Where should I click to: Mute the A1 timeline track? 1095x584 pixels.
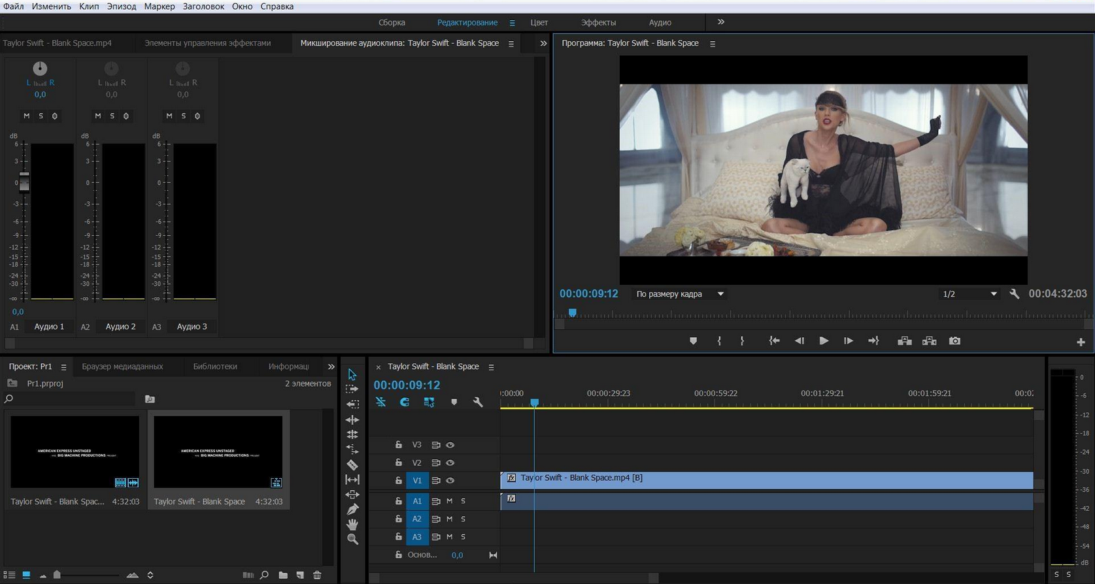(x=449, y=501)
